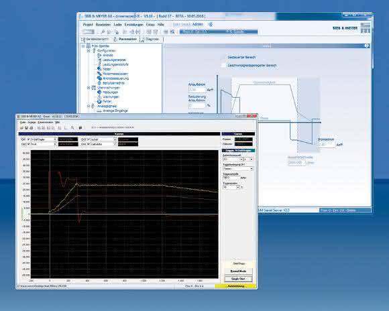Switch to the Parameter tab
Screen dimensions: 389x311
tap(125, 39)
